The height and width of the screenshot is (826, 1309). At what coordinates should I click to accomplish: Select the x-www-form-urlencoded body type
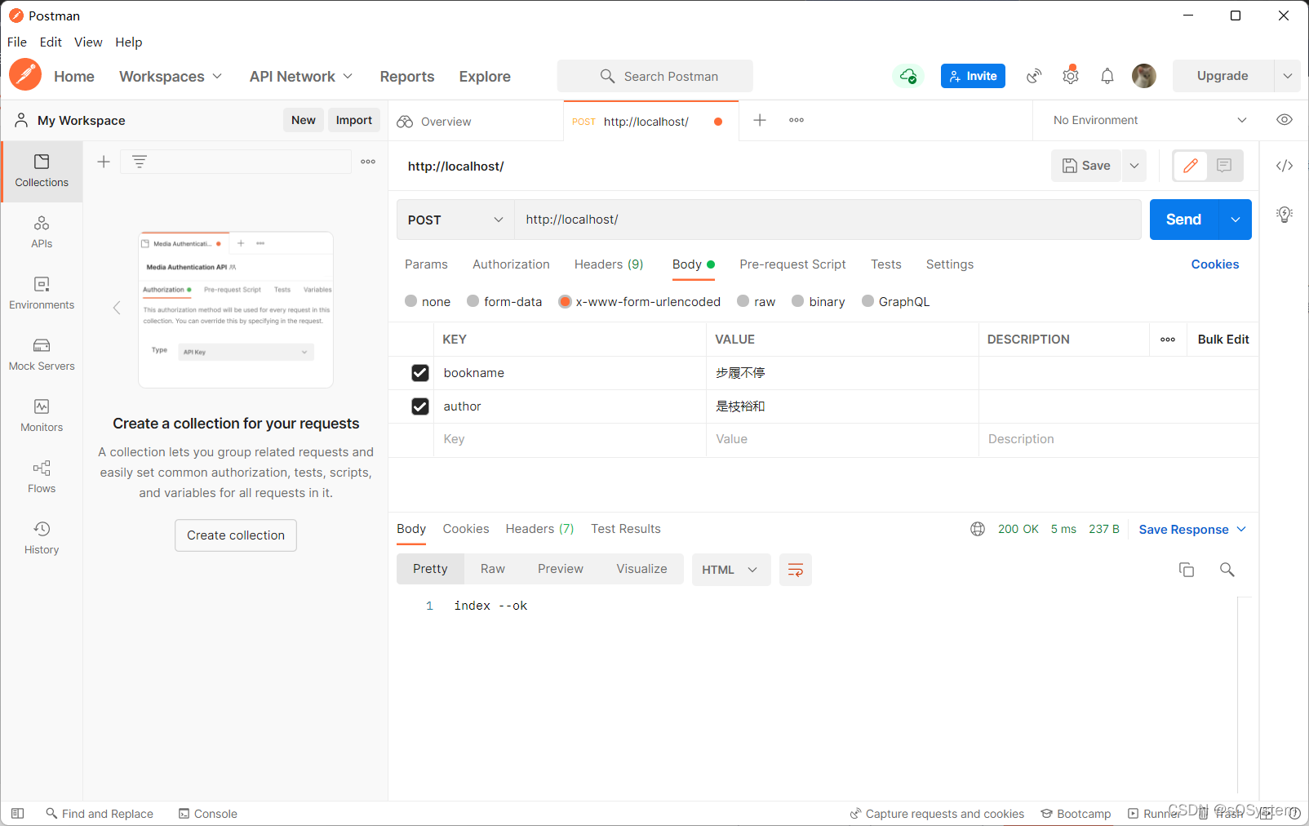(565, 301)
